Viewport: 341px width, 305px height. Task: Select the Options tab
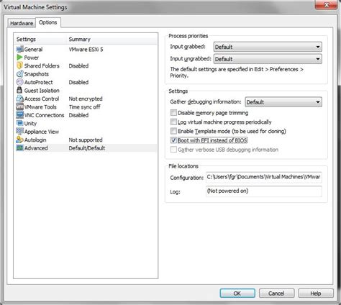coord(48,22)
